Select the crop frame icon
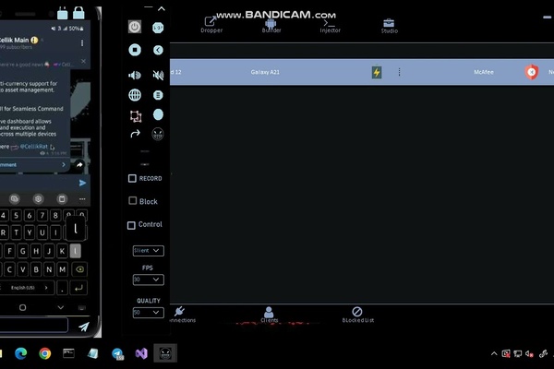The height and width of the screenshot is (369, 554). (136, 116)
